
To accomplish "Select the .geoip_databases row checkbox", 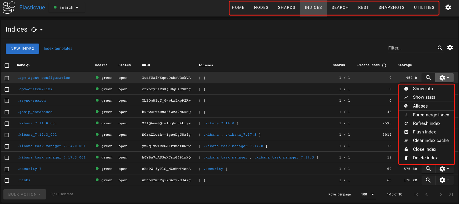I will pos(7,112).
